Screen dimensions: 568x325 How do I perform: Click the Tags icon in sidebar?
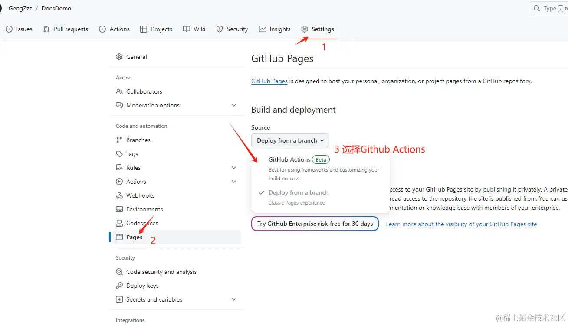tap(119, 154)
